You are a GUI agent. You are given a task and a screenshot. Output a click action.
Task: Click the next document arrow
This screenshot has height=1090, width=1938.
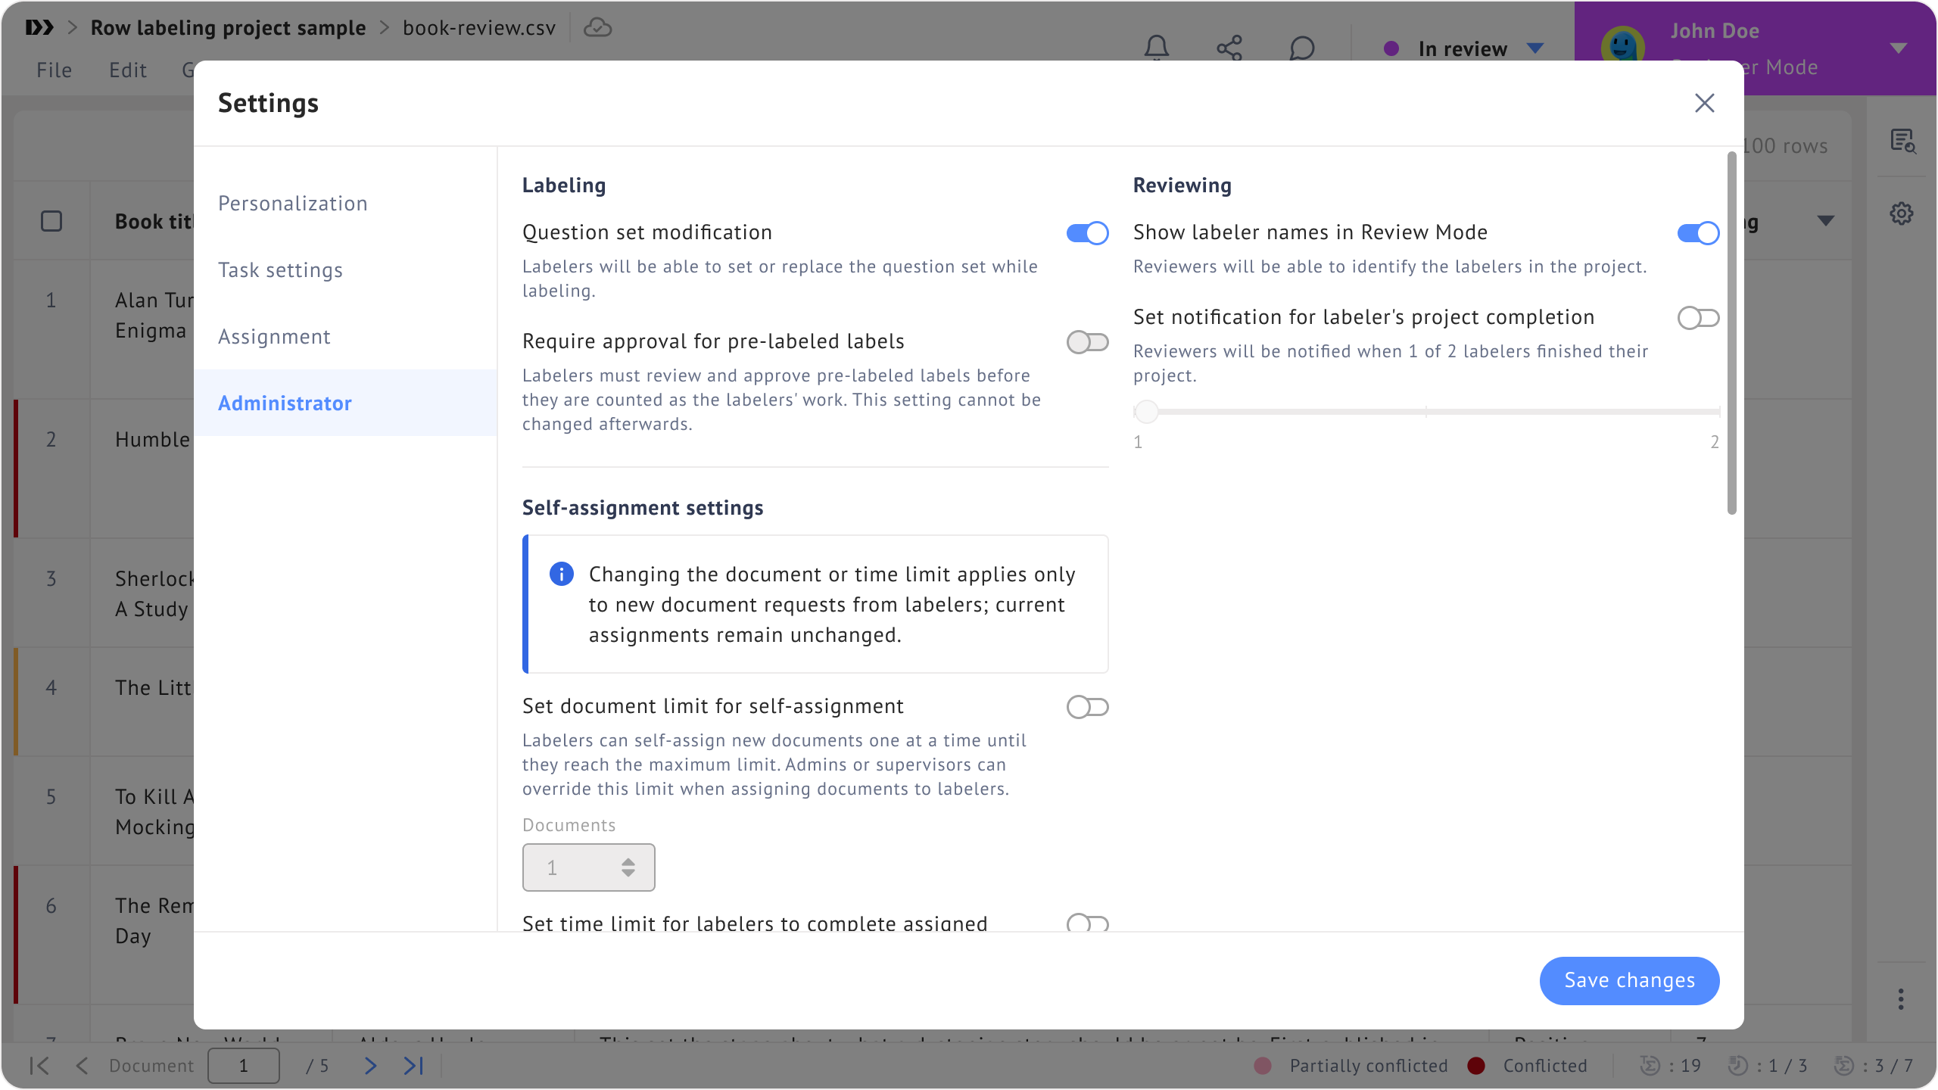(x=370, y=1066)
